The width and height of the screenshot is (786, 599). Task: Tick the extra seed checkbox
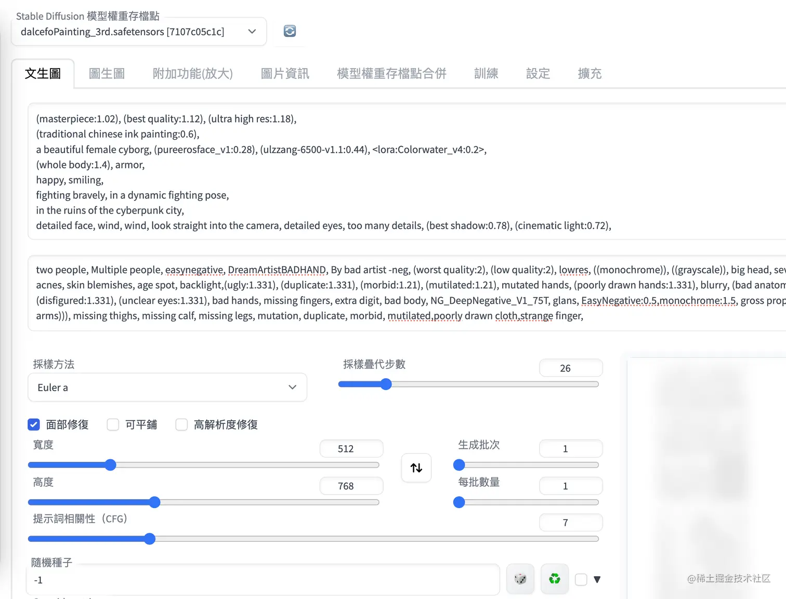(x=581, y=580)
